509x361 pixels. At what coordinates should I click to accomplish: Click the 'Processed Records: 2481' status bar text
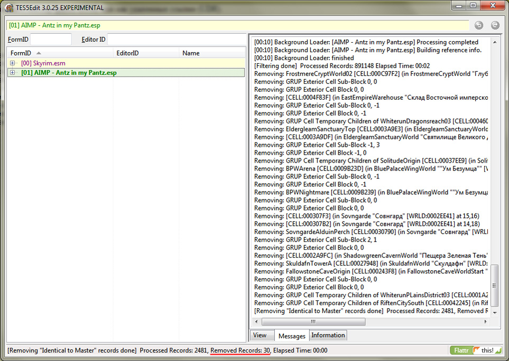173,350
